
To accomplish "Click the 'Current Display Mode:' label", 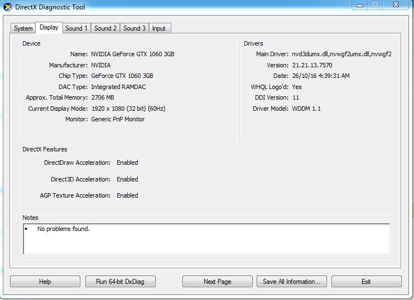I will coord(58,109).
